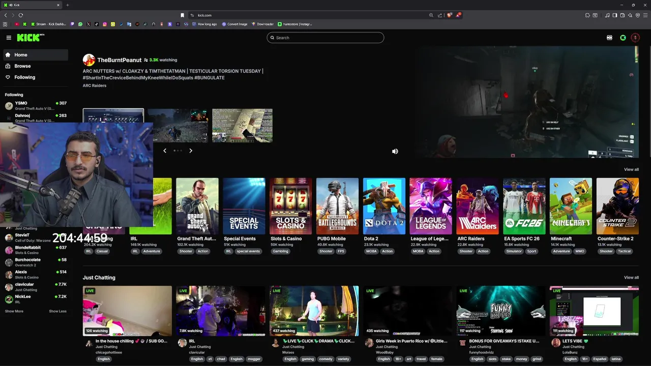Open the Kick hamburger sidebar menu
The width and height of the screenshot is (651, 366).
pos(9,38)
